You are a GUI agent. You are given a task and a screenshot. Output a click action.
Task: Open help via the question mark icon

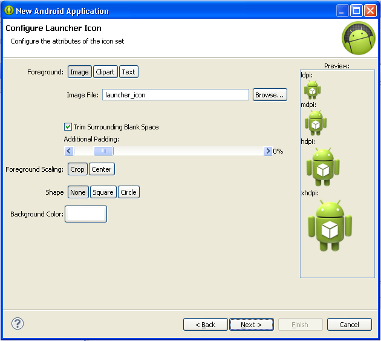point(18,323)
